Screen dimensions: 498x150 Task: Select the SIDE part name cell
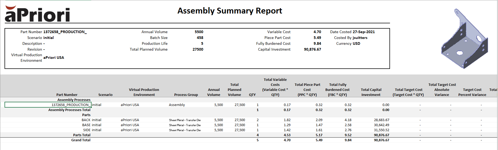tap(86, 130)
